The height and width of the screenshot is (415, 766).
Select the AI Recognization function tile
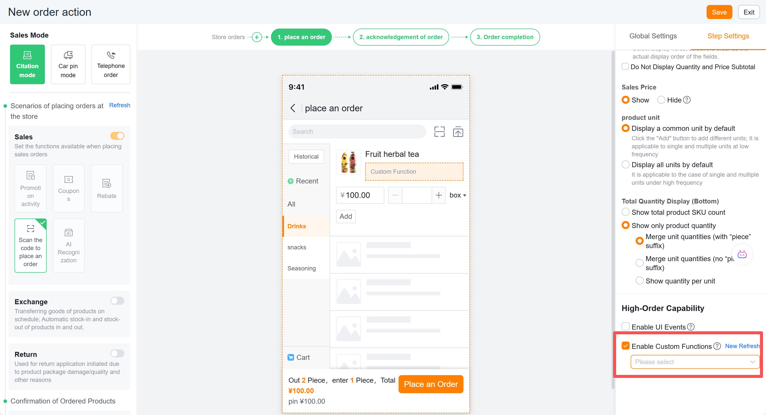(69, 246)
